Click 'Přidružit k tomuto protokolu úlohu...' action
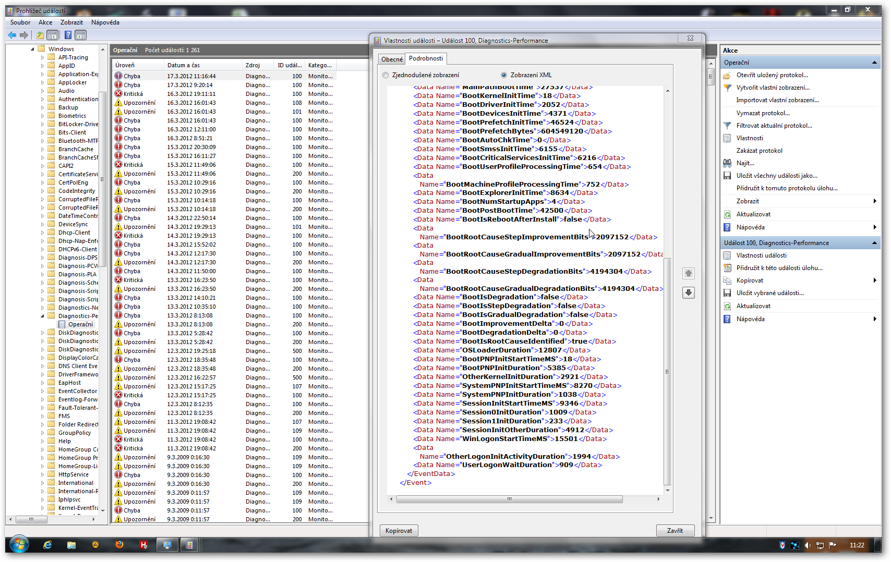Image resolution: width=891 pixels, height=562 pixels. (x=787, y=188)
